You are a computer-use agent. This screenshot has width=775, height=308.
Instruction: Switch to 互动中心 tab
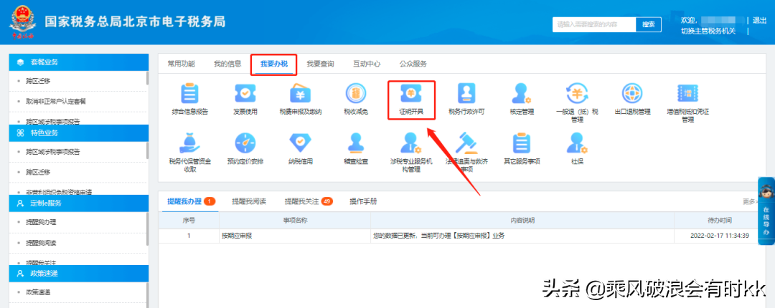pos(366,64)
